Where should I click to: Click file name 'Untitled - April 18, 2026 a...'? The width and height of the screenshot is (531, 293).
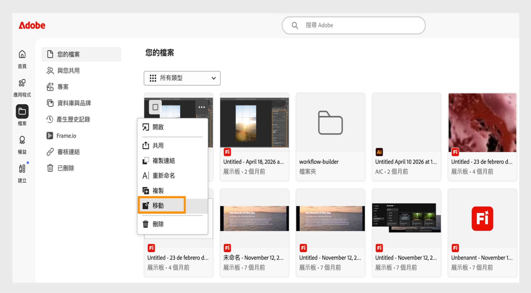254,162
